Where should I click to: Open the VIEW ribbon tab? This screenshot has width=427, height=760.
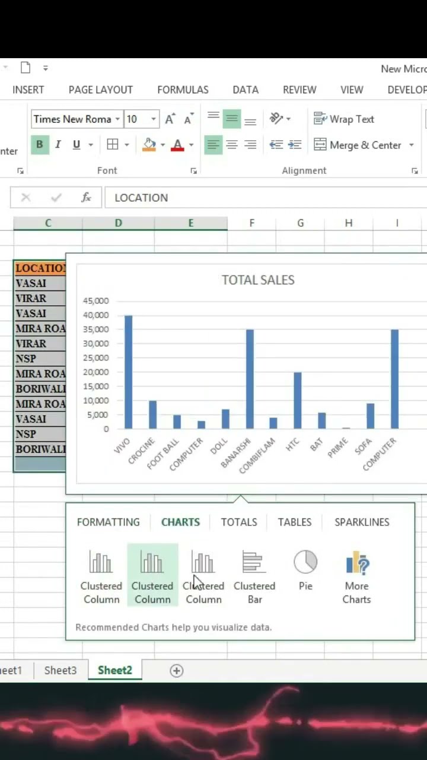352,90
